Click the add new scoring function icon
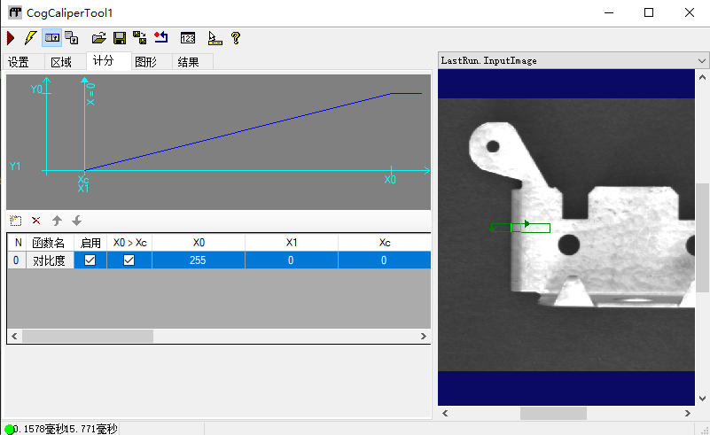This screenshot has height=435, width=710. pos(15,221)
